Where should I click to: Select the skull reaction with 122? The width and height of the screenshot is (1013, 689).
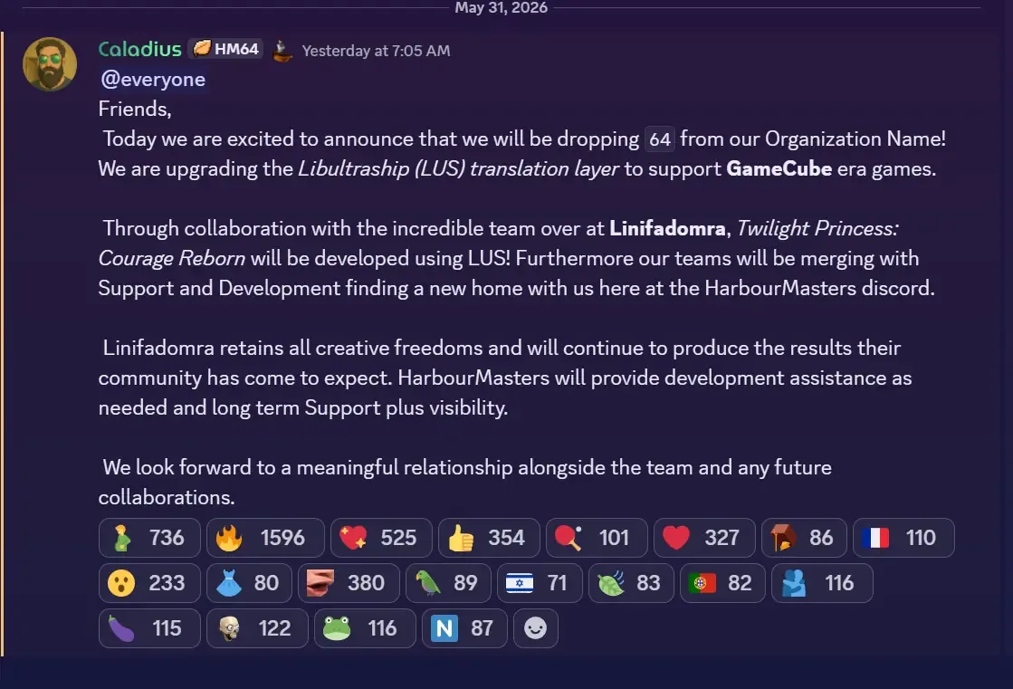tap(257, 628)
